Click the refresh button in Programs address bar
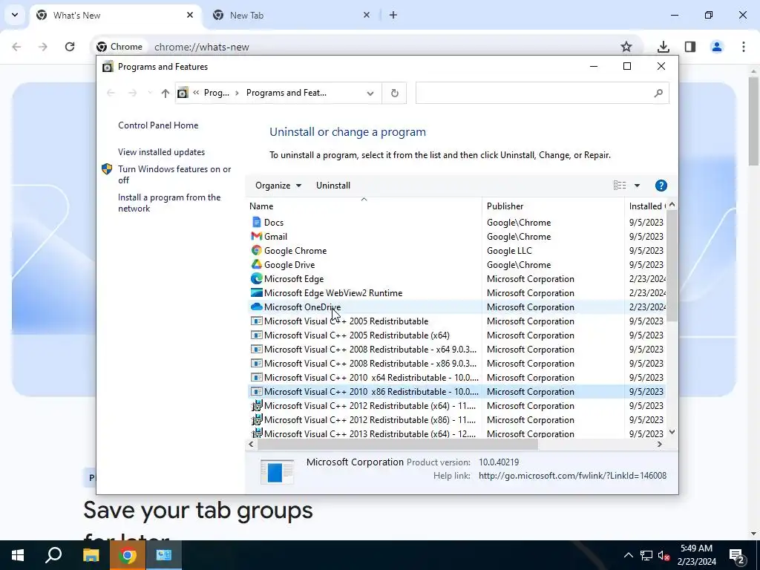 pos(395,93)
